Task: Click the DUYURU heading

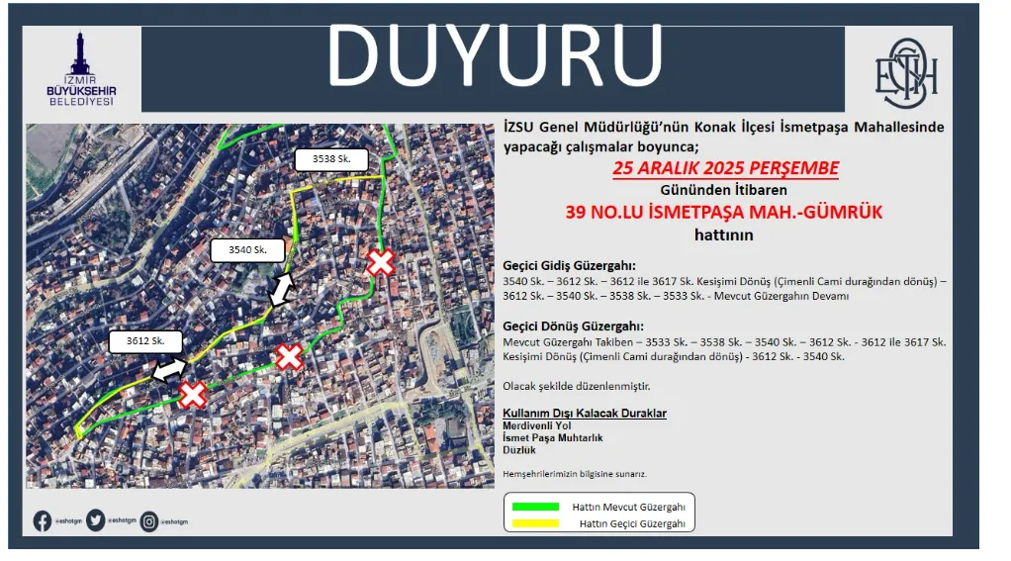Action: pyautogui.click(x=496, y=56)
